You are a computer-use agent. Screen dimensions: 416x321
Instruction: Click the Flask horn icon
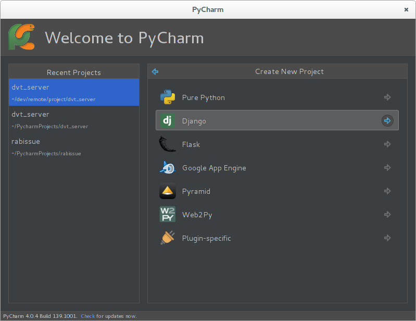[167, 144]
